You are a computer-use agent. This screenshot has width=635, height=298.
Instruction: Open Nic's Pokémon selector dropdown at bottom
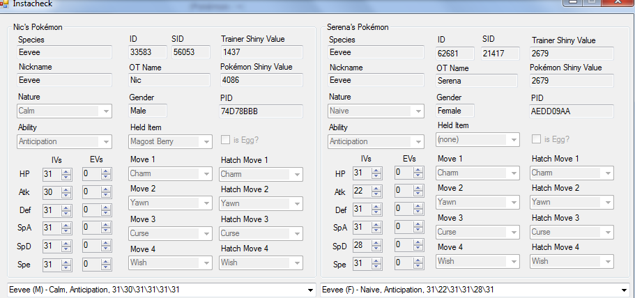pos(162,290)
